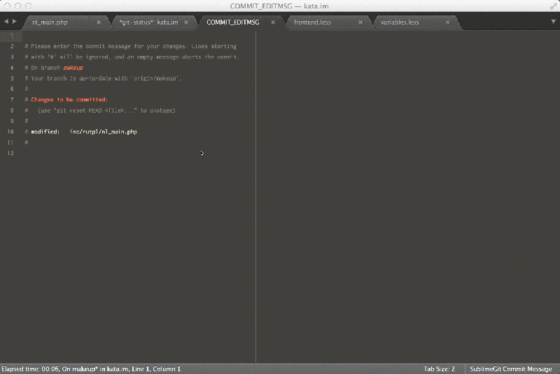Click line number 10 in gutter
The width and height of the screenshot is (560, 374).
pos(10,131)
